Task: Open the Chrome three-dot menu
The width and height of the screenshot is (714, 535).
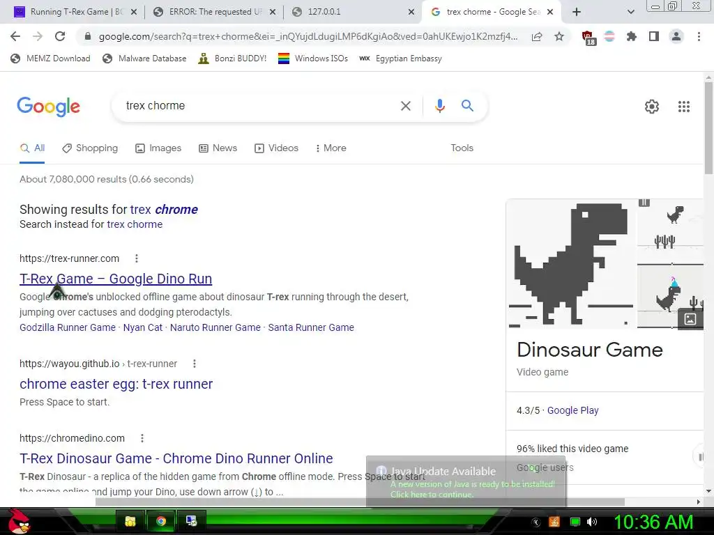Action: (x=699, y=36)
